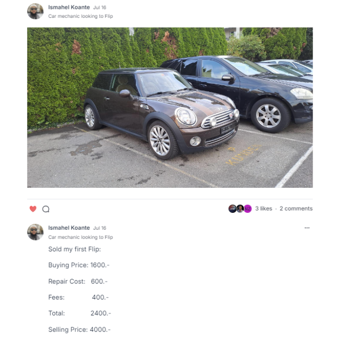Open the three-dot options menu on comment

click(307, 228)
